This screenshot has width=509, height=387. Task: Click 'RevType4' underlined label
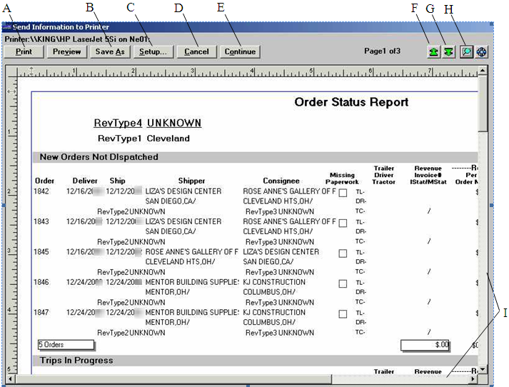tap(118, 123)
